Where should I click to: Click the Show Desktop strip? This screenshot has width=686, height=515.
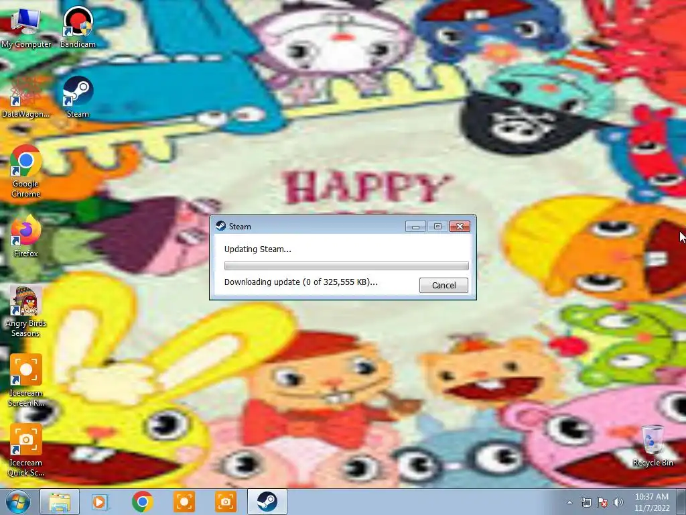(681, 502)
